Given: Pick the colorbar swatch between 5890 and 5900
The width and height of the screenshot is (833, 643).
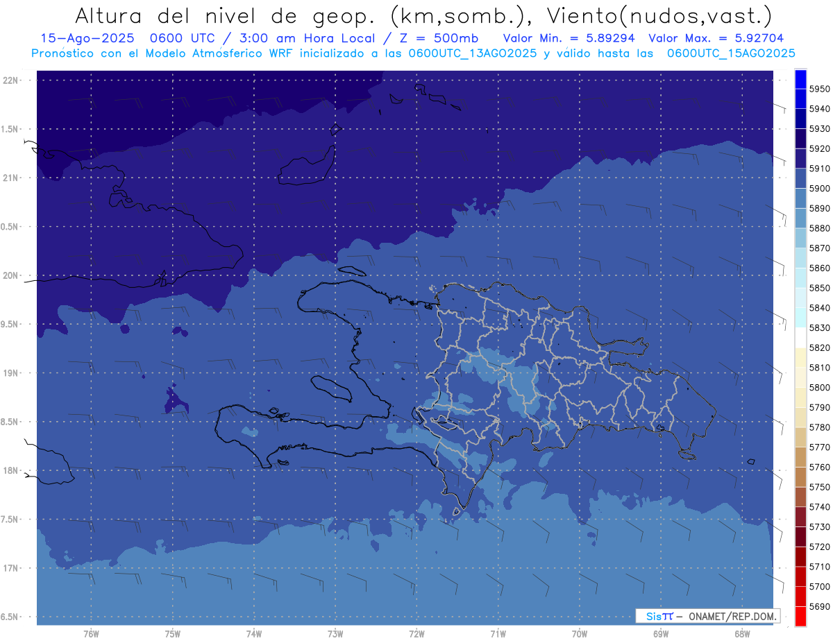Looking at the screenshot, I should point(800,198).
